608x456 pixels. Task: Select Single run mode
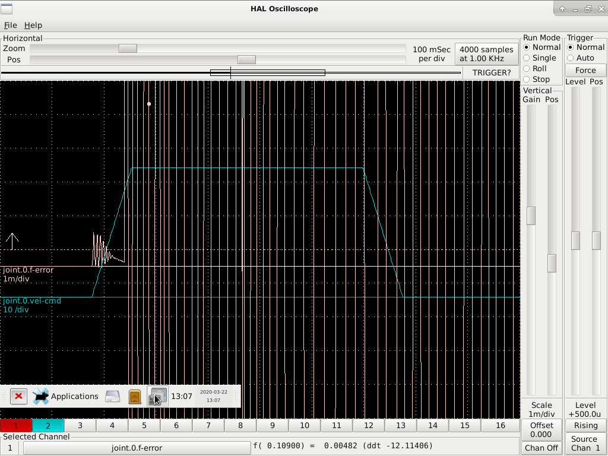[x=527, y=58]
